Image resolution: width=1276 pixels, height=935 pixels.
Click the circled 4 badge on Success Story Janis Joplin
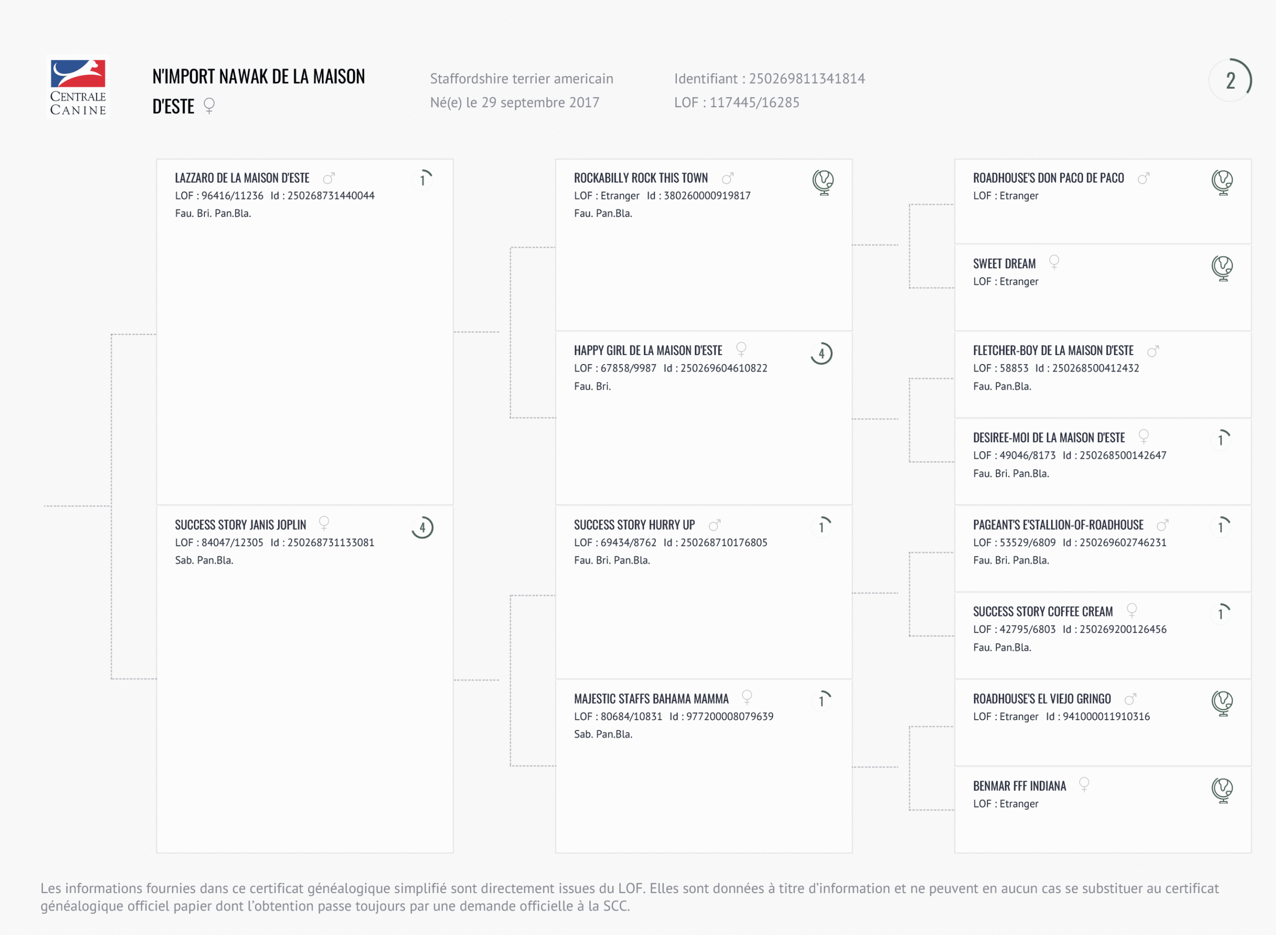[423, 528]
